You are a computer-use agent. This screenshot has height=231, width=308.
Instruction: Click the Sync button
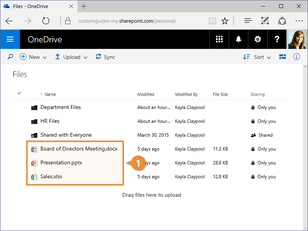click(105, 57)
